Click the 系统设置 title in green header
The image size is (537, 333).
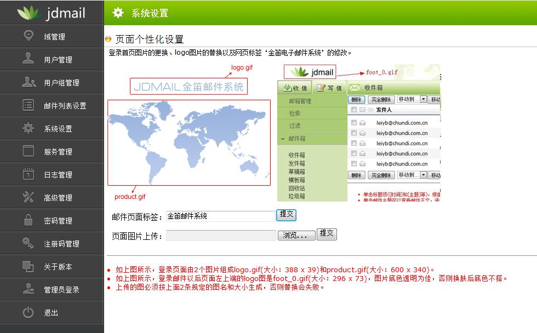coord(150,13)
